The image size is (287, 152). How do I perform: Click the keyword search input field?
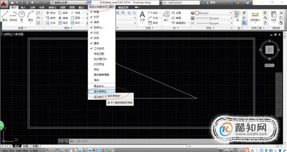click(181, 3)
